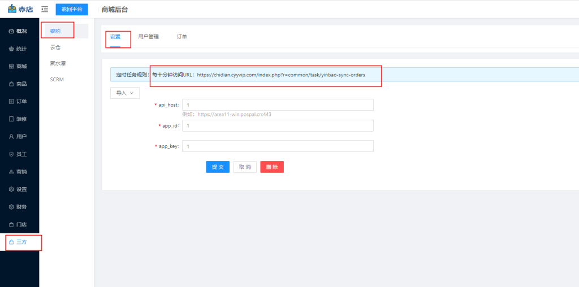Image resolution: width=579 pixels, height=287 pixels.
Task: Select 聚水潭 in the submenu
Action: pos(58,63)
